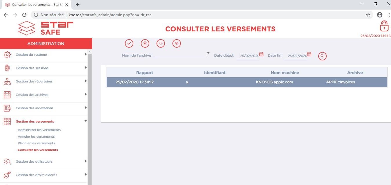Go to Administrer les versements
Viewport: 391px width, 185px height.
click(x=39, y=130)
